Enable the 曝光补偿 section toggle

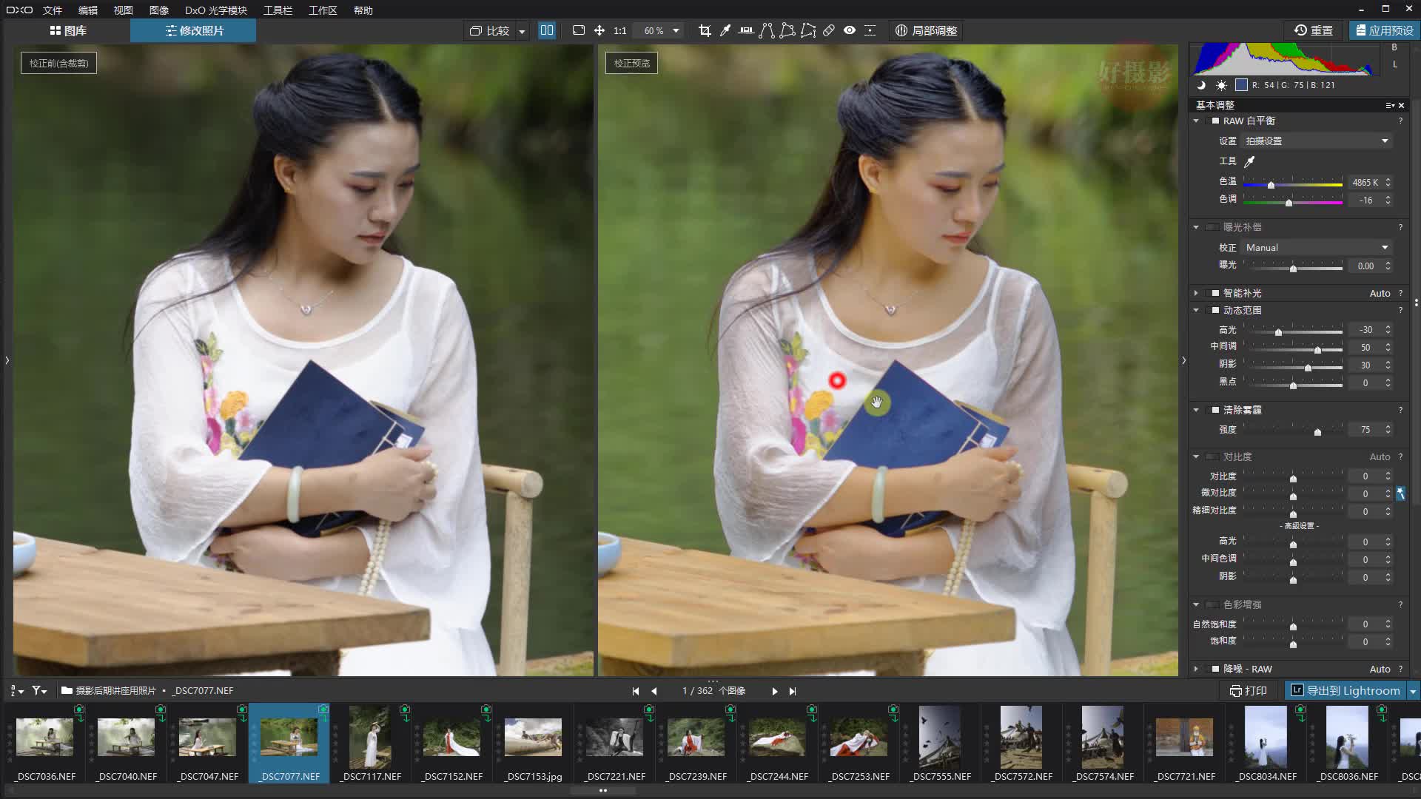1212,227
